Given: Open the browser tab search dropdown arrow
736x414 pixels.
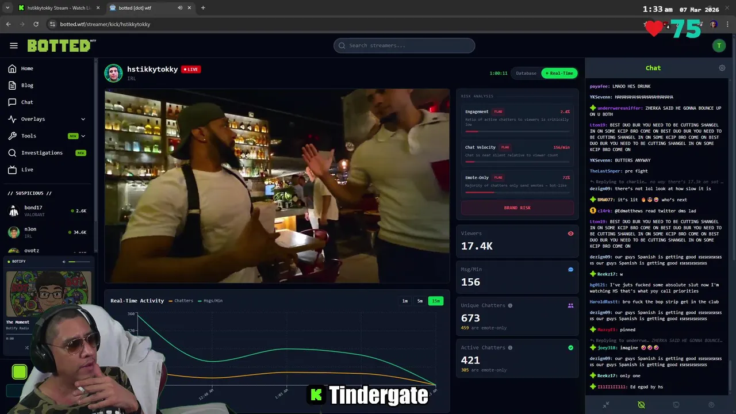Looking at the screenshot, I should [x=7, y=8].
